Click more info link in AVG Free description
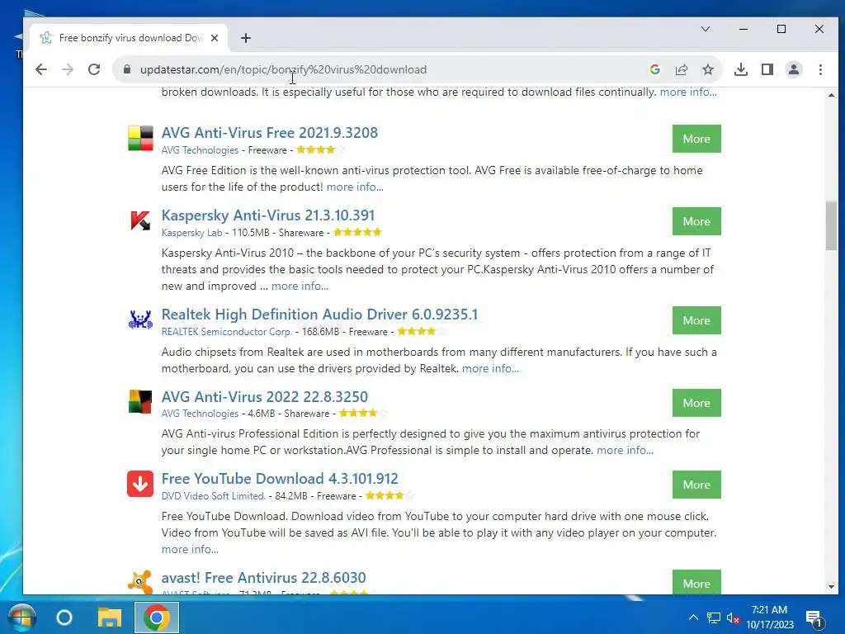Viewport: 845px width, 634px height. tap(355, 187)
